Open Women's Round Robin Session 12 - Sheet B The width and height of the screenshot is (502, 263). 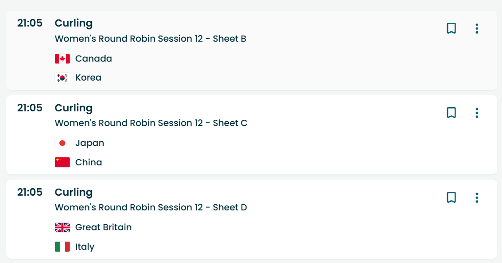150,39
